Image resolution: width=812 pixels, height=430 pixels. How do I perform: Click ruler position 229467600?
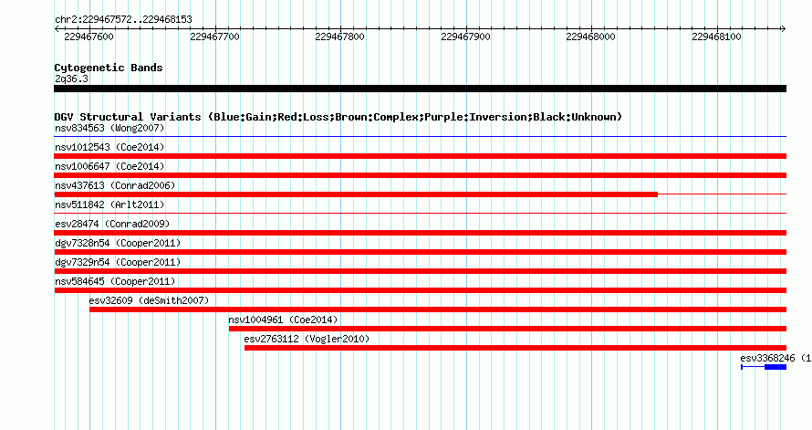pos(89,37)
